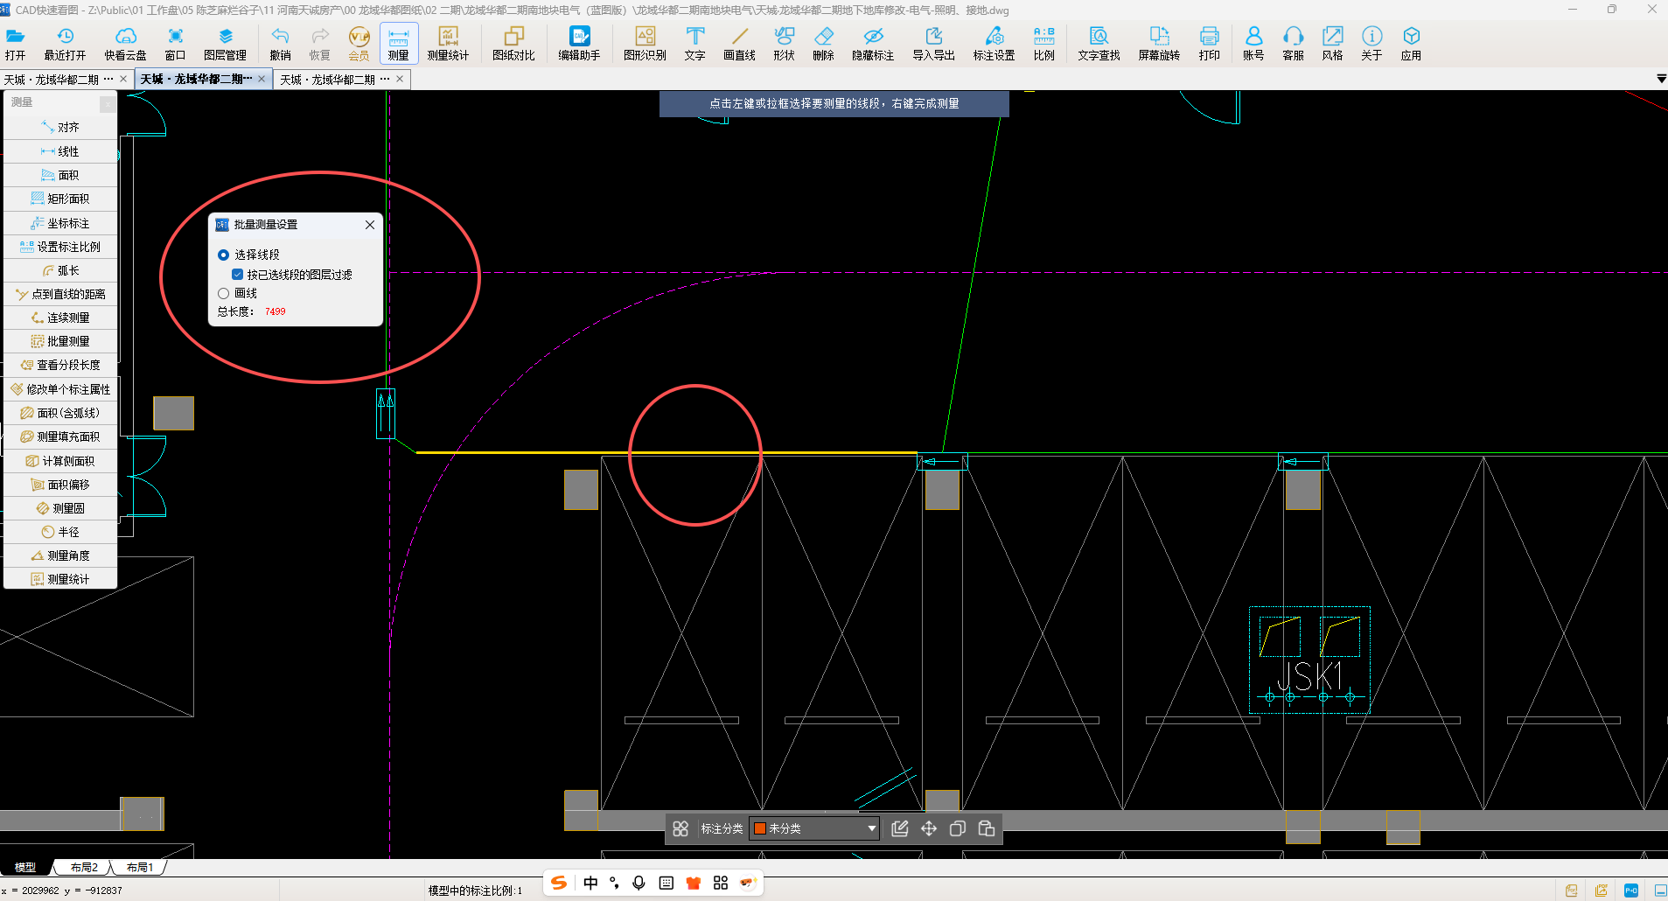Open Measurement Statistics (测量统计) in toolbar
The image size is (1668, 901).
click(x=448, y=43)
